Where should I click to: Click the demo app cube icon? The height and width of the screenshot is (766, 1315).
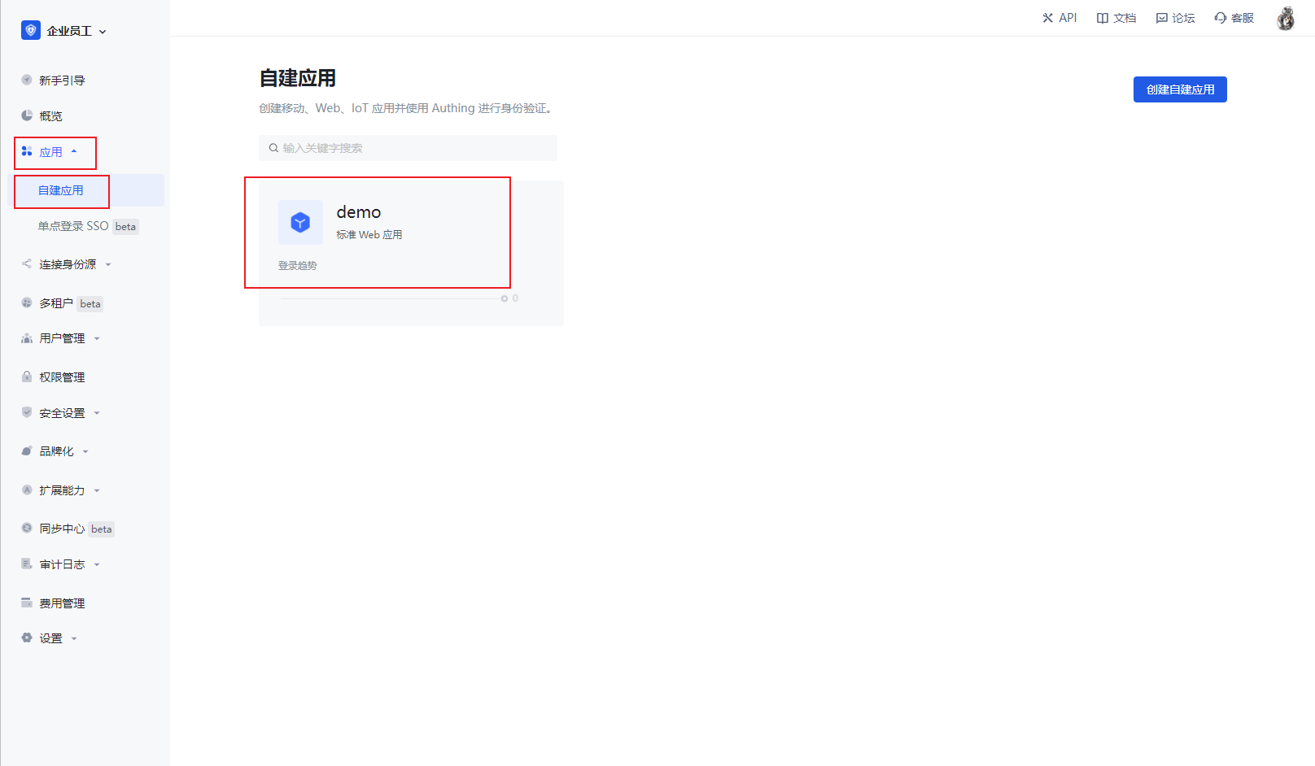pos(300,222)
